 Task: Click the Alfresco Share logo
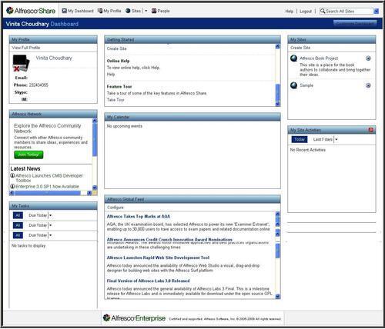[x=31, y=11]
